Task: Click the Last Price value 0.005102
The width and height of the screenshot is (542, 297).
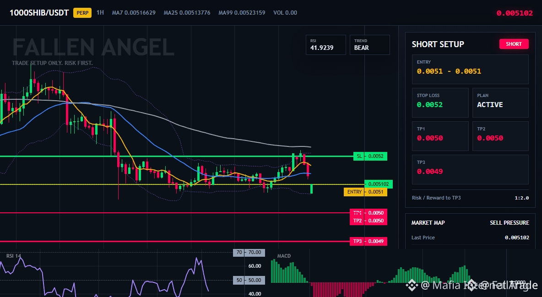Action: [x=517, y=238]
